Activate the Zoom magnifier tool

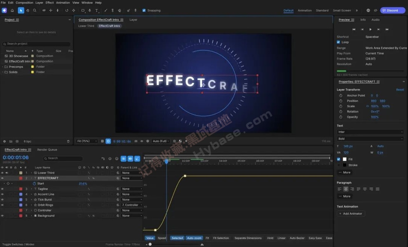[x=34, y=10]
